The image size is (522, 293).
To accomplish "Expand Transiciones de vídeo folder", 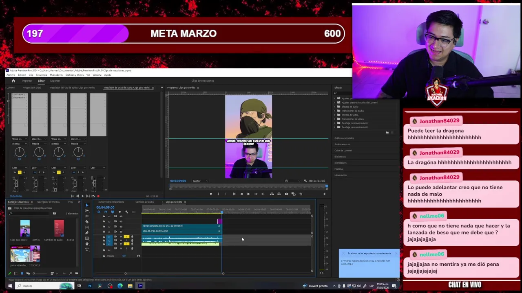I will coord(334,119).
